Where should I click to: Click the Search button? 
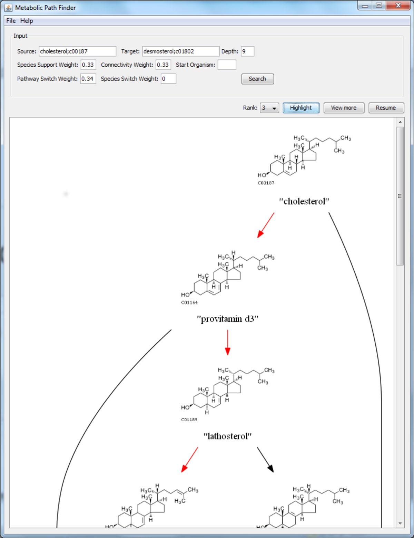click(x=257, y=79)
